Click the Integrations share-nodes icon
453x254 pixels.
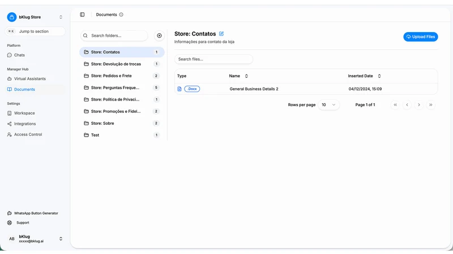tap(10, 124)
